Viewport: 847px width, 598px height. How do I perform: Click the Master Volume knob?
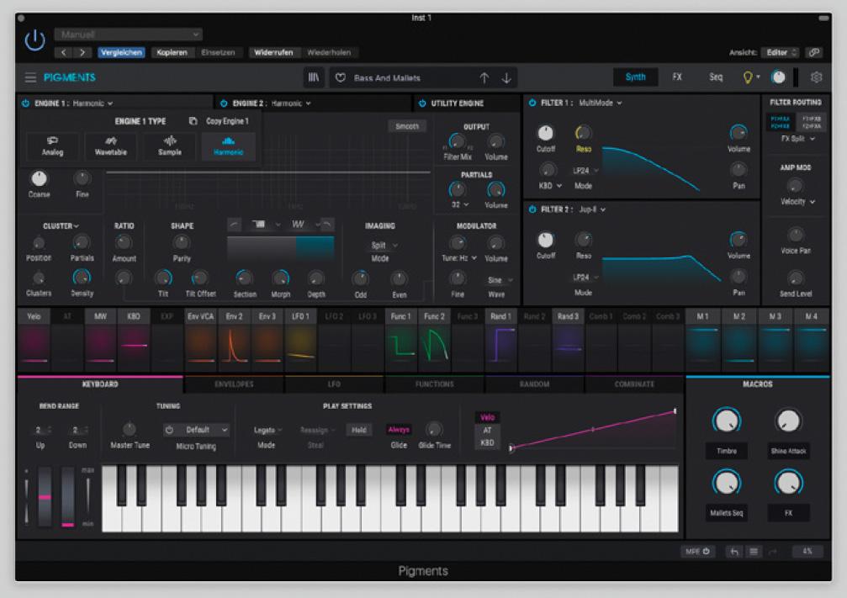tap(778, 77)
